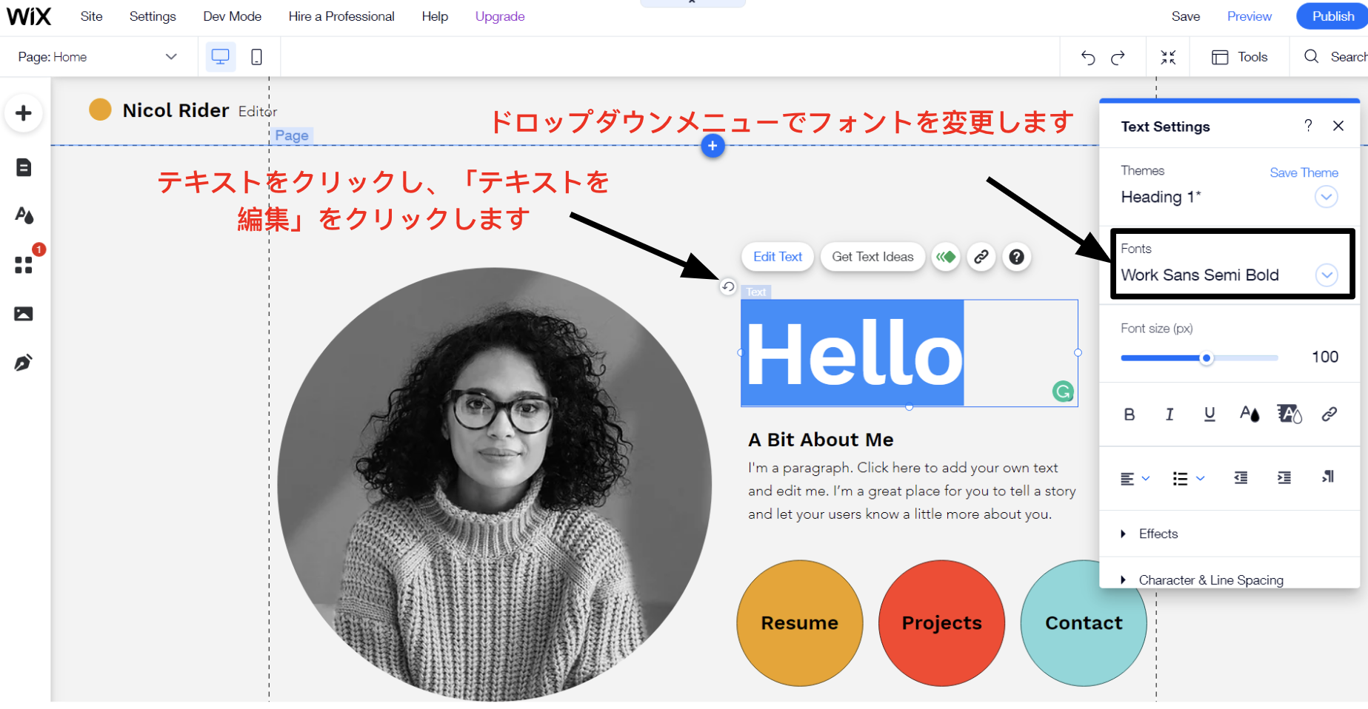
Task: Click the redo arrow in top toolbar
Action: point(1118,58)
